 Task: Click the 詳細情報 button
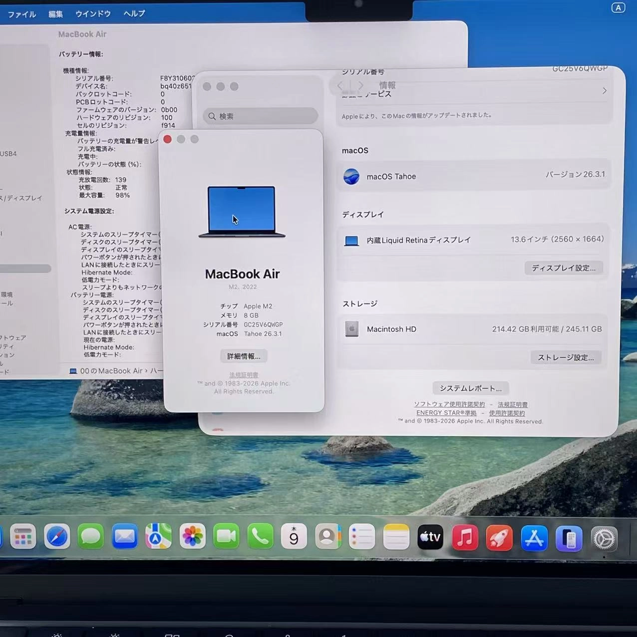(243, 355)
